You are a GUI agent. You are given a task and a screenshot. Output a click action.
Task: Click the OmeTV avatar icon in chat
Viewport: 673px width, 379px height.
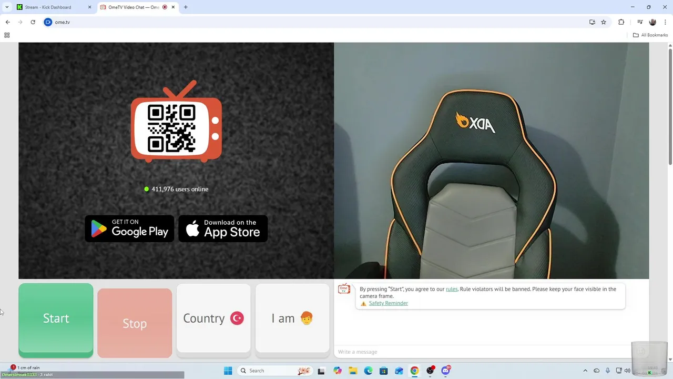click(x=344, y=289)
